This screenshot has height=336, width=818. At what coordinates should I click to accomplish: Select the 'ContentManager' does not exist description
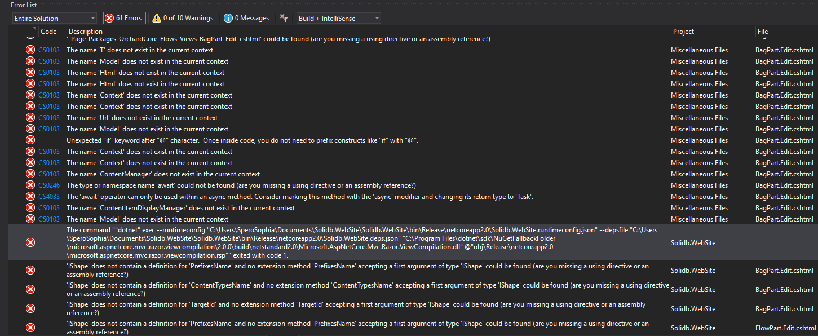(x=163, y=174)
